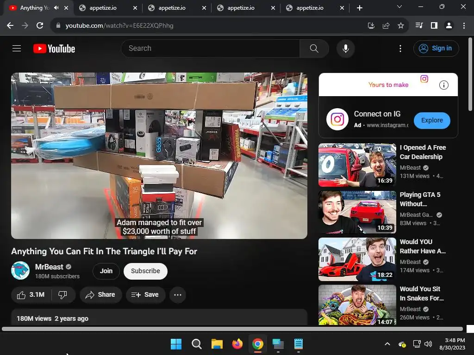Open the Chrome three-dot menu
This screenshot has width=474, height=355.
[x=464, y=26]
